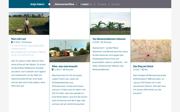Open the _Dokumentarfilme menu item
180x112 pixels.
64,4
